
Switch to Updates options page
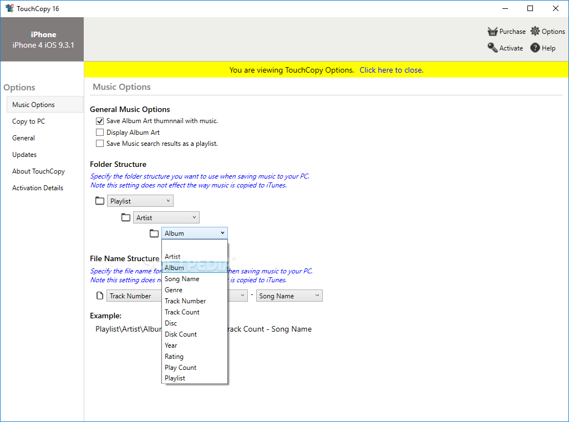(x=44, y=155)
